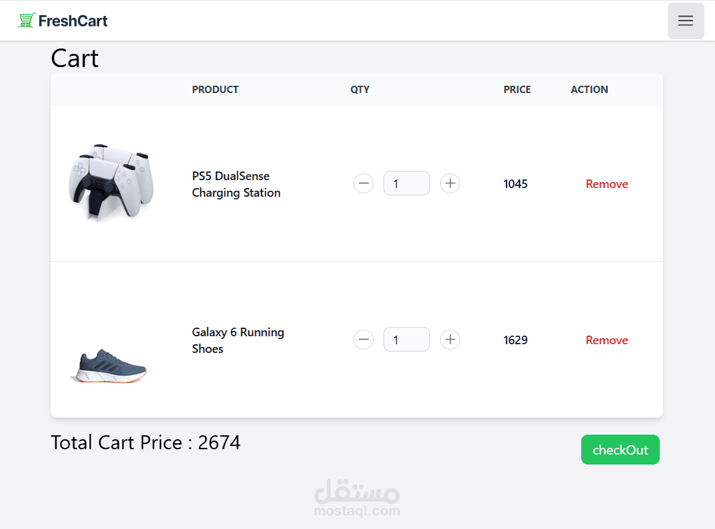The height and width of the screenshot is (529, 715).
Task: Click the PRICE column header
Action: (517, 90)
